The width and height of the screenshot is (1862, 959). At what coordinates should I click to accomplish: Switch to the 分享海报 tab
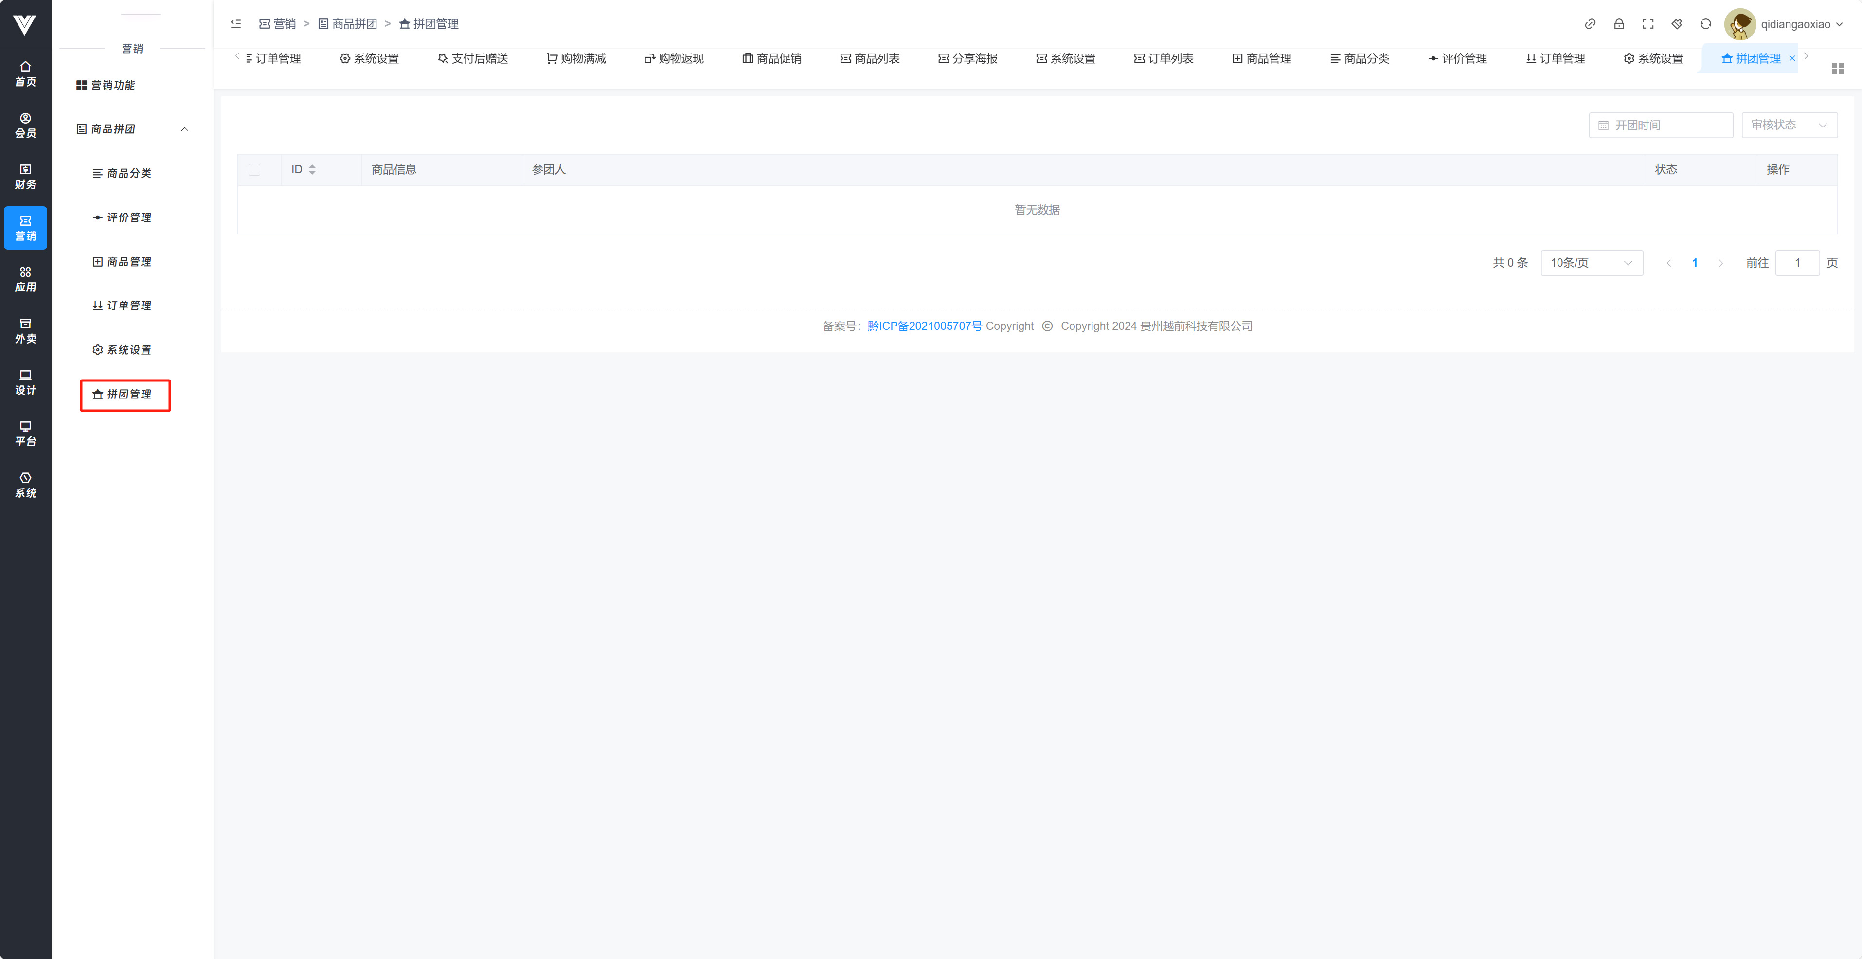coord(968,58)
